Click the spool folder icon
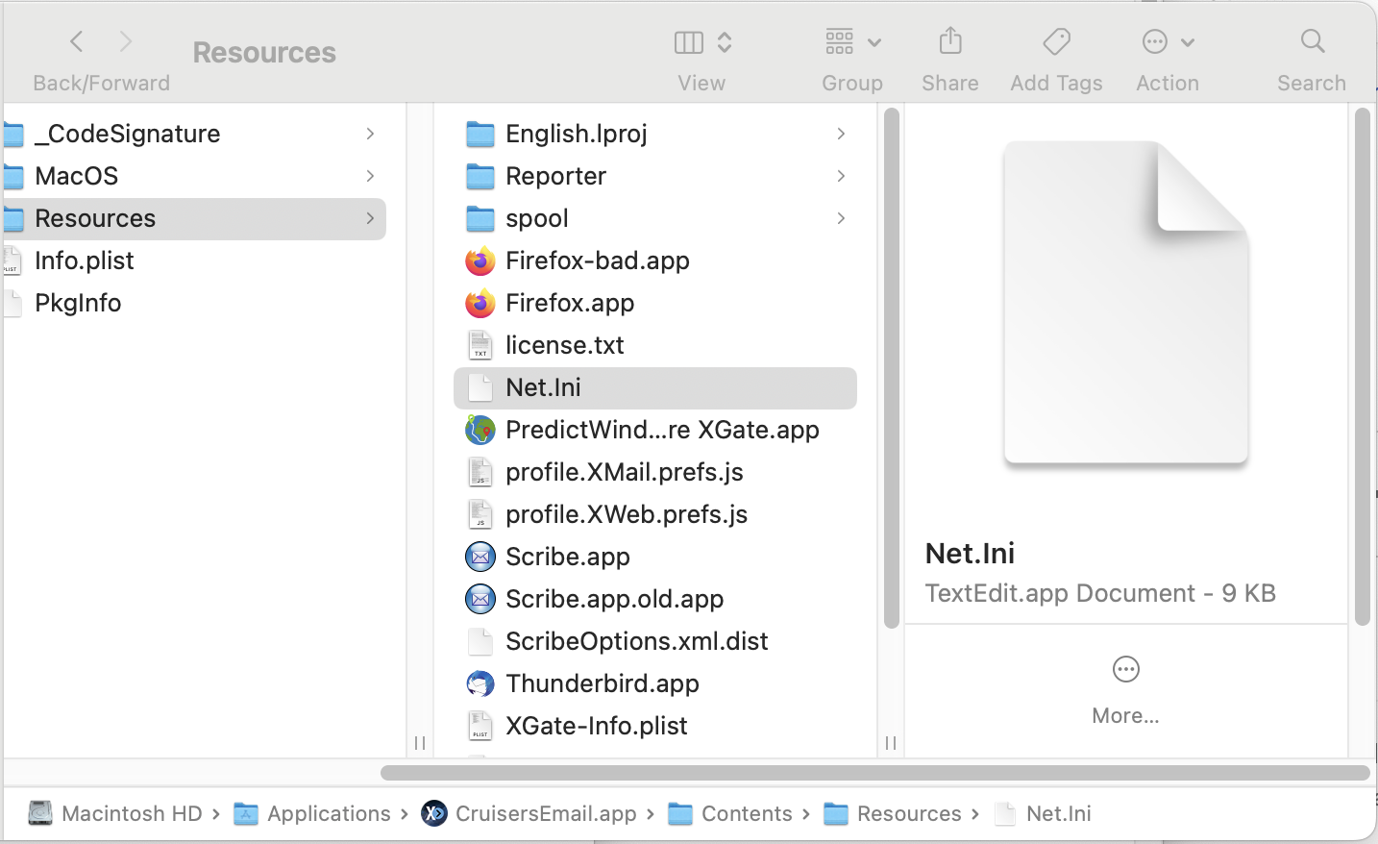Viewport: 1378px width, 844px height. [x=480, y=218]
